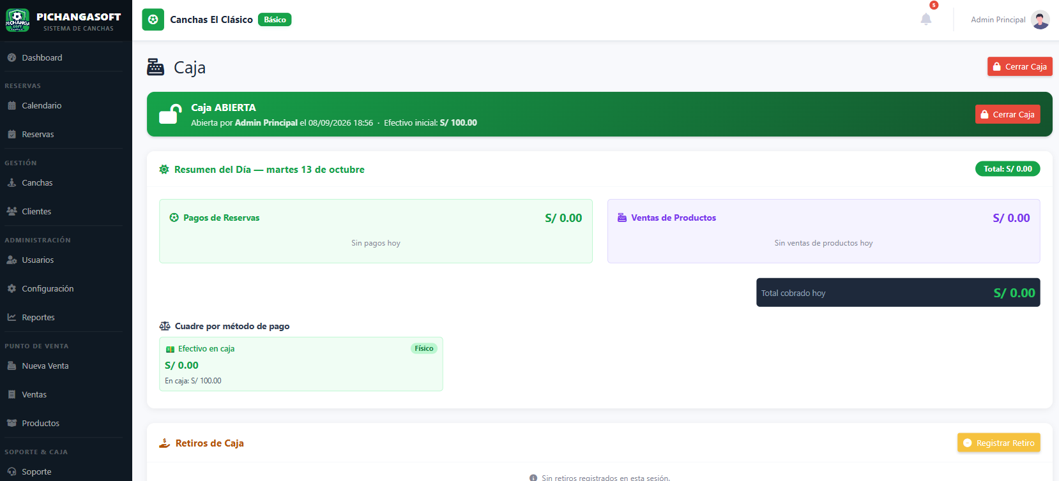
Task: Click the Reportes chart icon
Action: pyautogui.click(x=11, y=317)
